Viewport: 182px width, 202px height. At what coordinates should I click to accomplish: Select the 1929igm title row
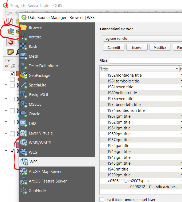point(141,175)
